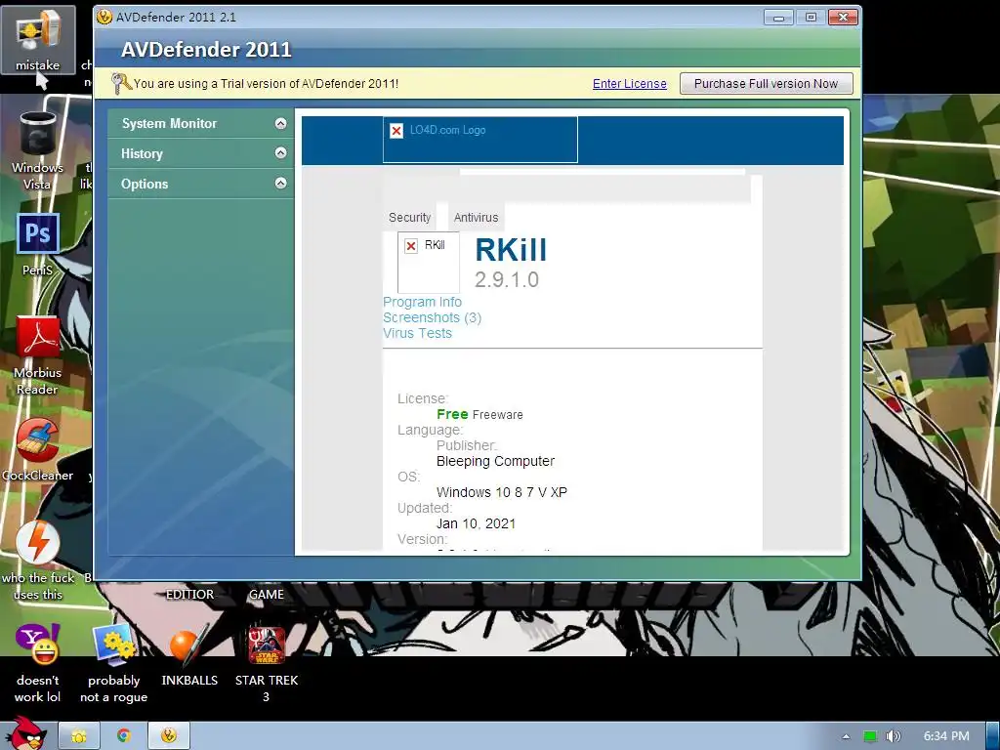Launch the CockCleaner desktop icon
This screenshot has height=750, width=1000.
click(x=38, y=450)
